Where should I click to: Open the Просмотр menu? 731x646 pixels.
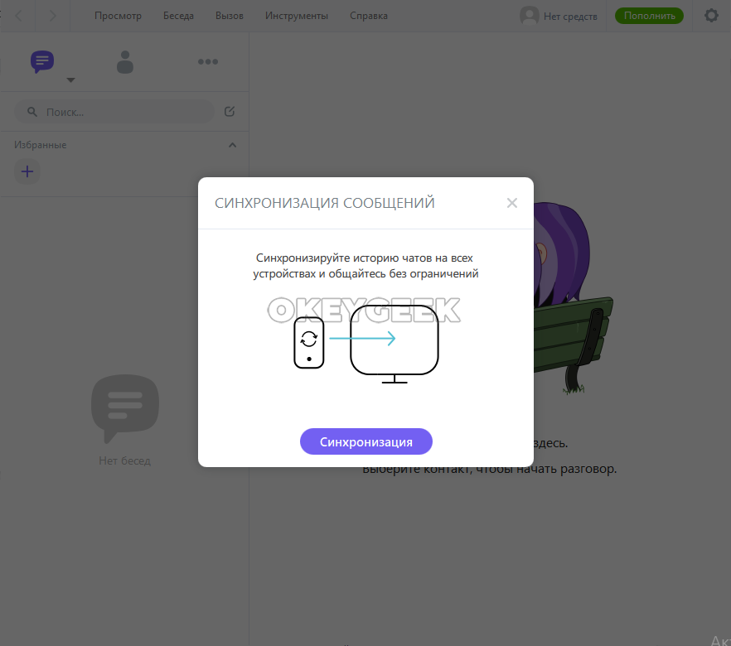118,16
